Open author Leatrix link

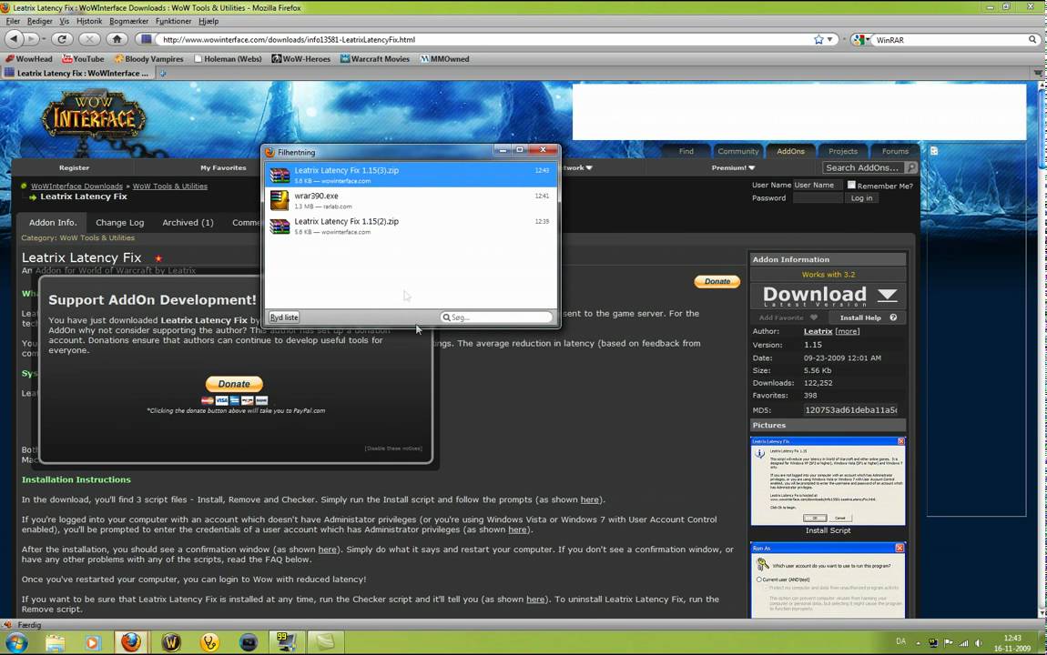coord(818,331)
